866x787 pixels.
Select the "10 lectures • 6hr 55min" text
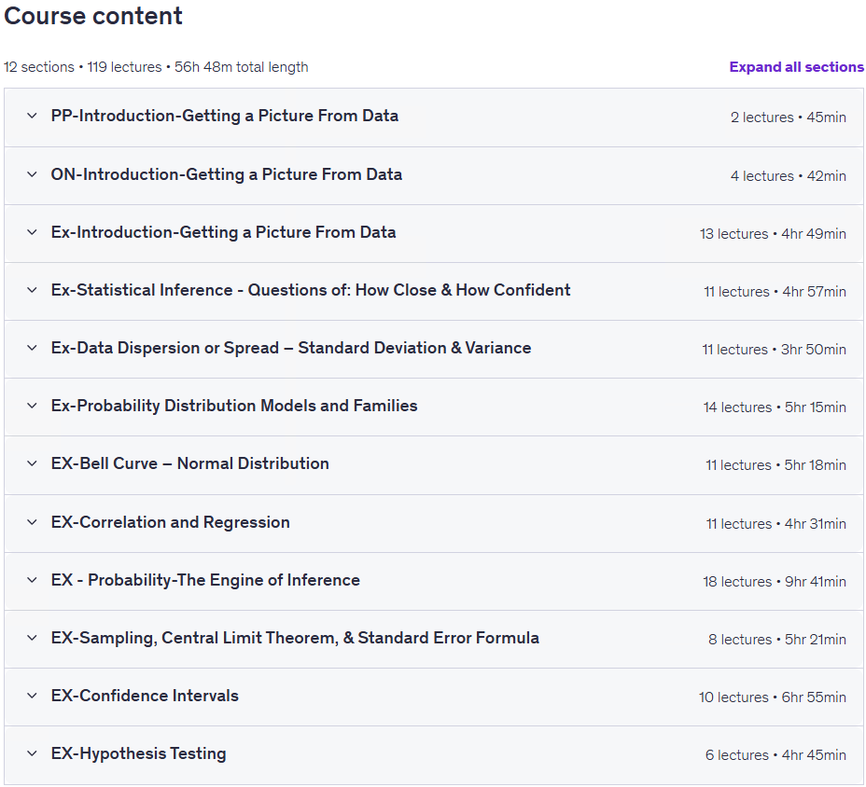773,697
